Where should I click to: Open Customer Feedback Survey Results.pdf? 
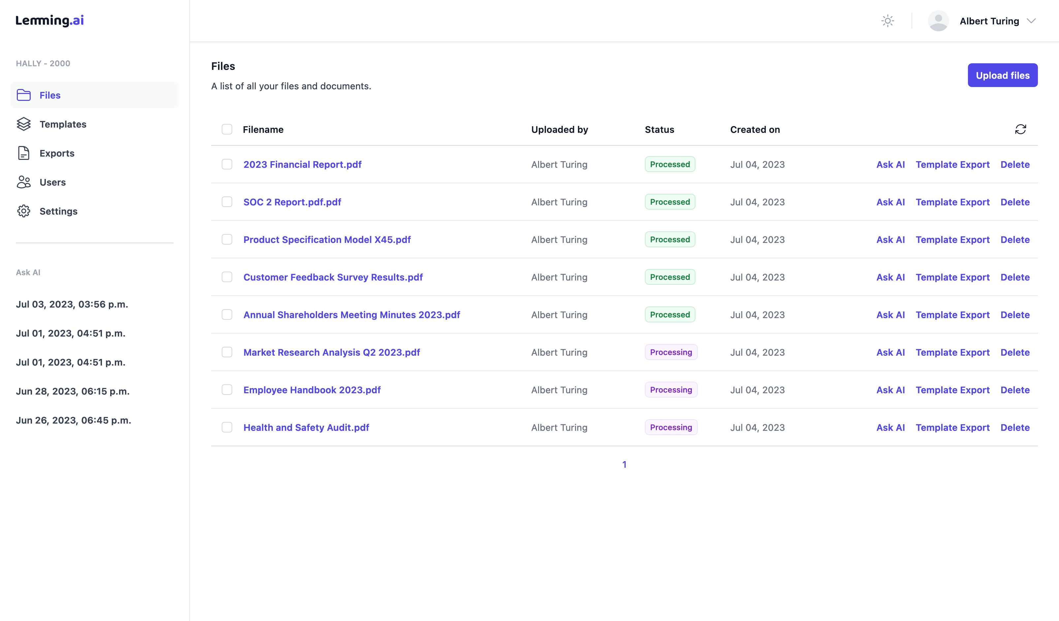pos(333,277)
